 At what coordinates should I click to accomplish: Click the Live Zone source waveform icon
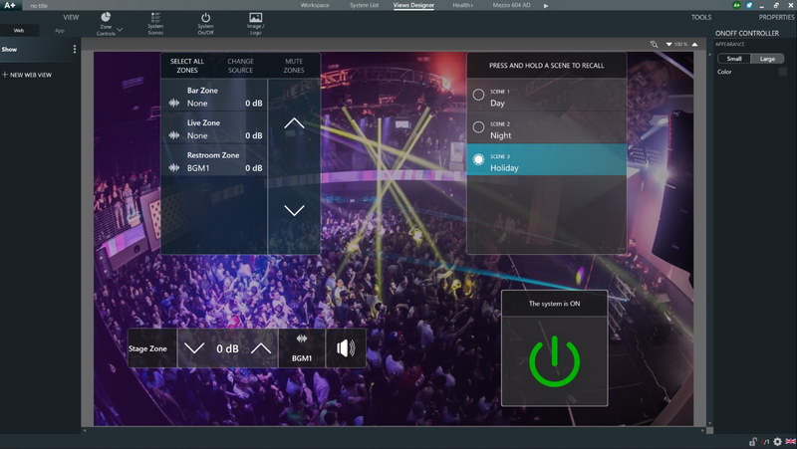tap(173, 135)
